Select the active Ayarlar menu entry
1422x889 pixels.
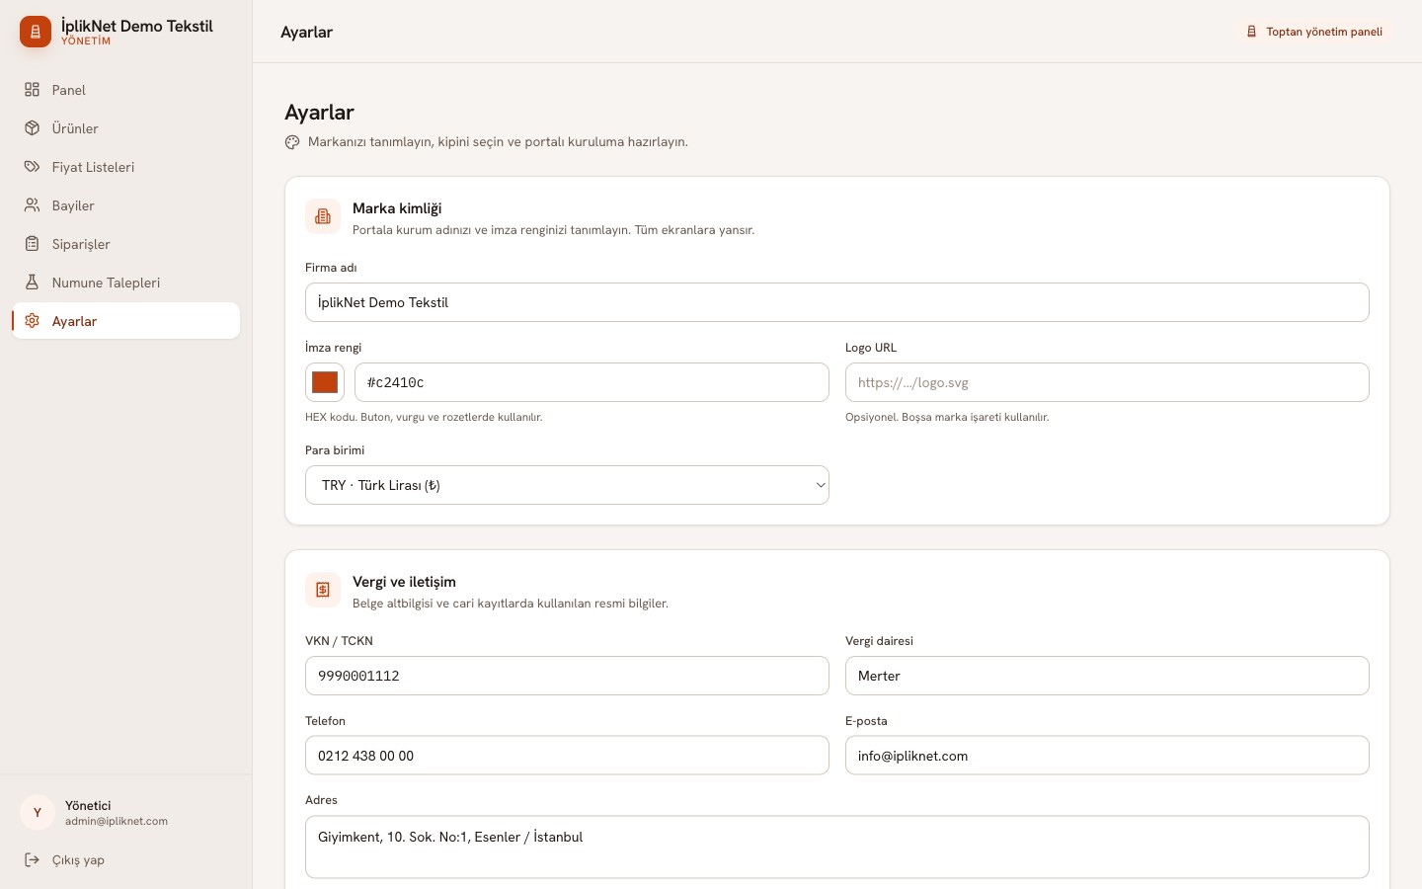click(x=126, y=321)
